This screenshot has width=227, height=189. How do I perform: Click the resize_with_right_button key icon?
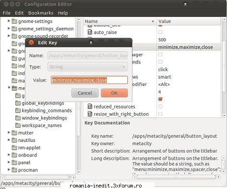(x=90, y=114)
